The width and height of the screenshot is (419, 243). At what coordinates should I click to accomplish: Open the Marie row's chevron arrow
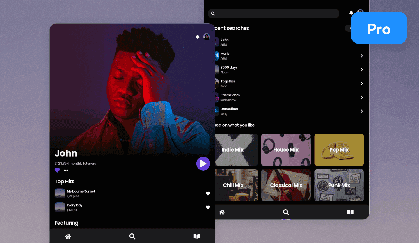[x=362, y=56]
